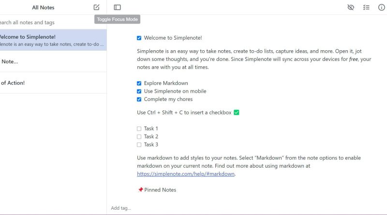Toggle focus mode sidebar icon
This screenshot has width=387, height=215.
tap(117, 7)
